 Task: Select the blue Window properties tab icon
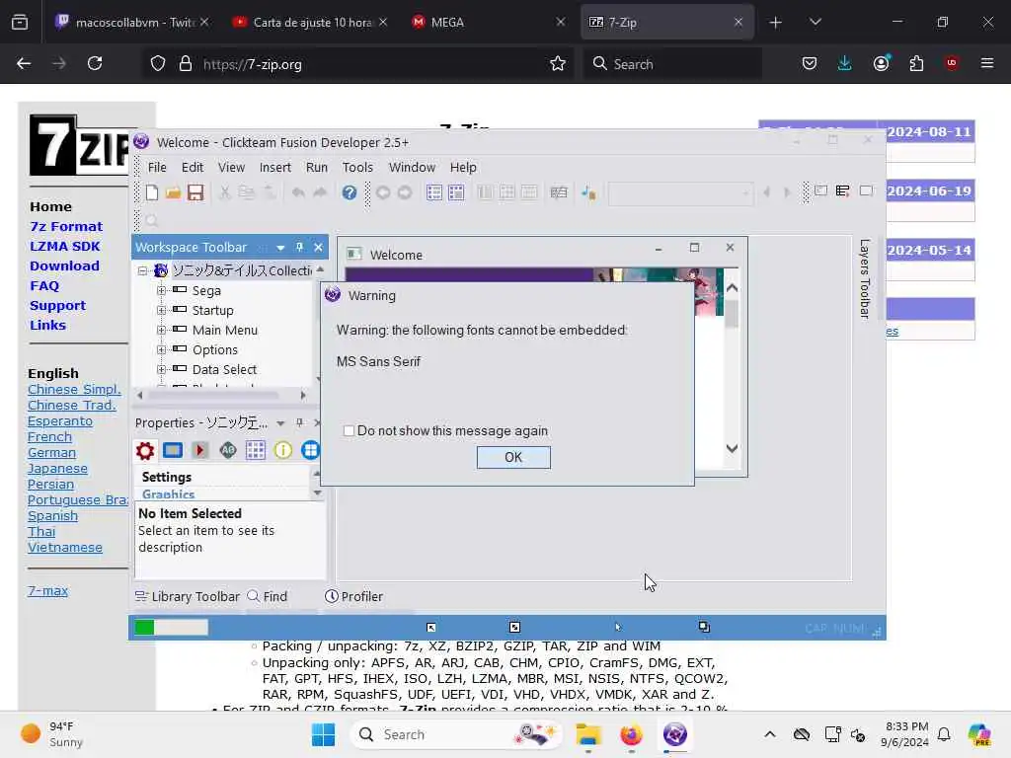click(173, 450)
